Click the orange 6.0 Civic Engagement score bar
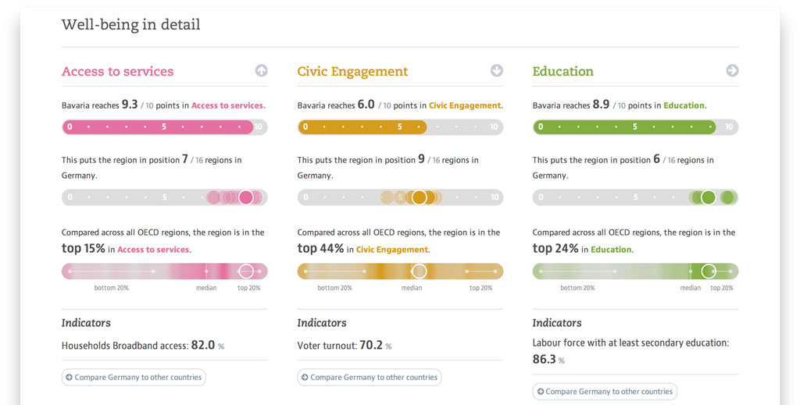Viewport: 800px width, 405px height. 362,127
